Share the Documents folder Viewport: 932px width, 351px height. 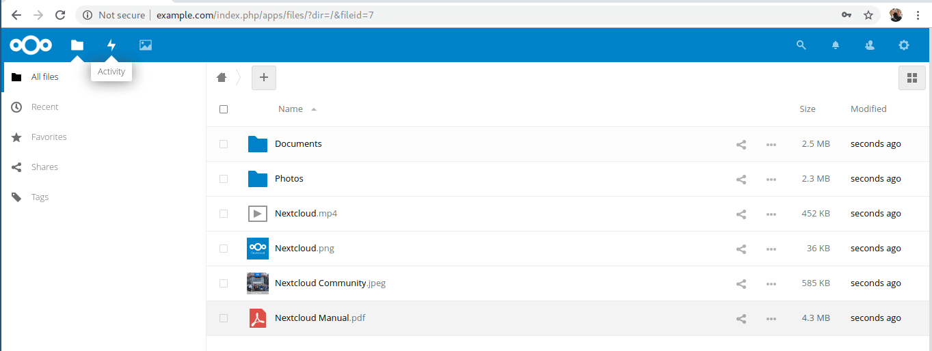(741, 144)
